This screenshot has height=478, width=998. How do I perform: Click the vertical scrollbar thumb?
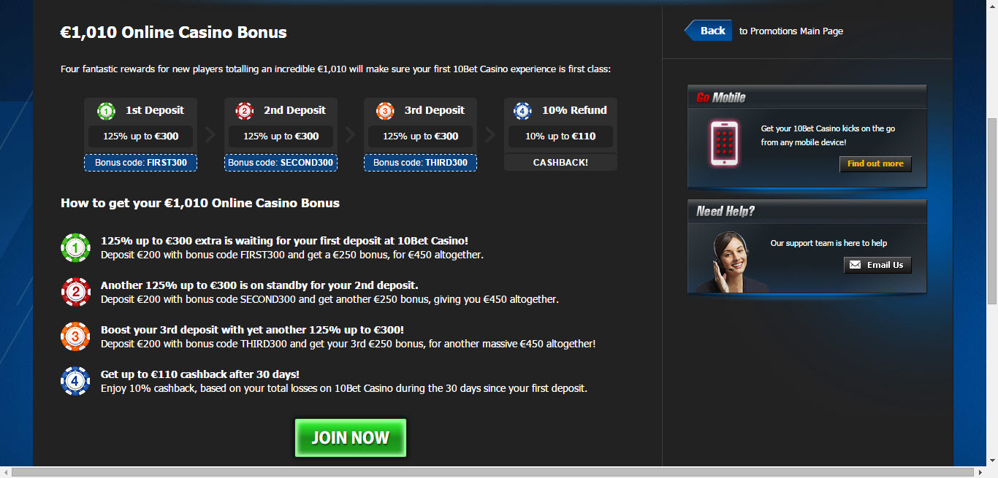(991, 210)
